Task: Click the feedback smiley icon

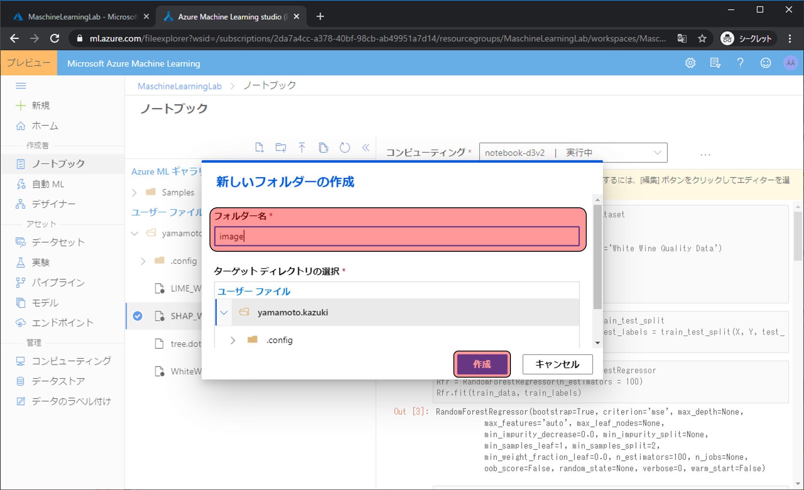Action: click(765, 63)
